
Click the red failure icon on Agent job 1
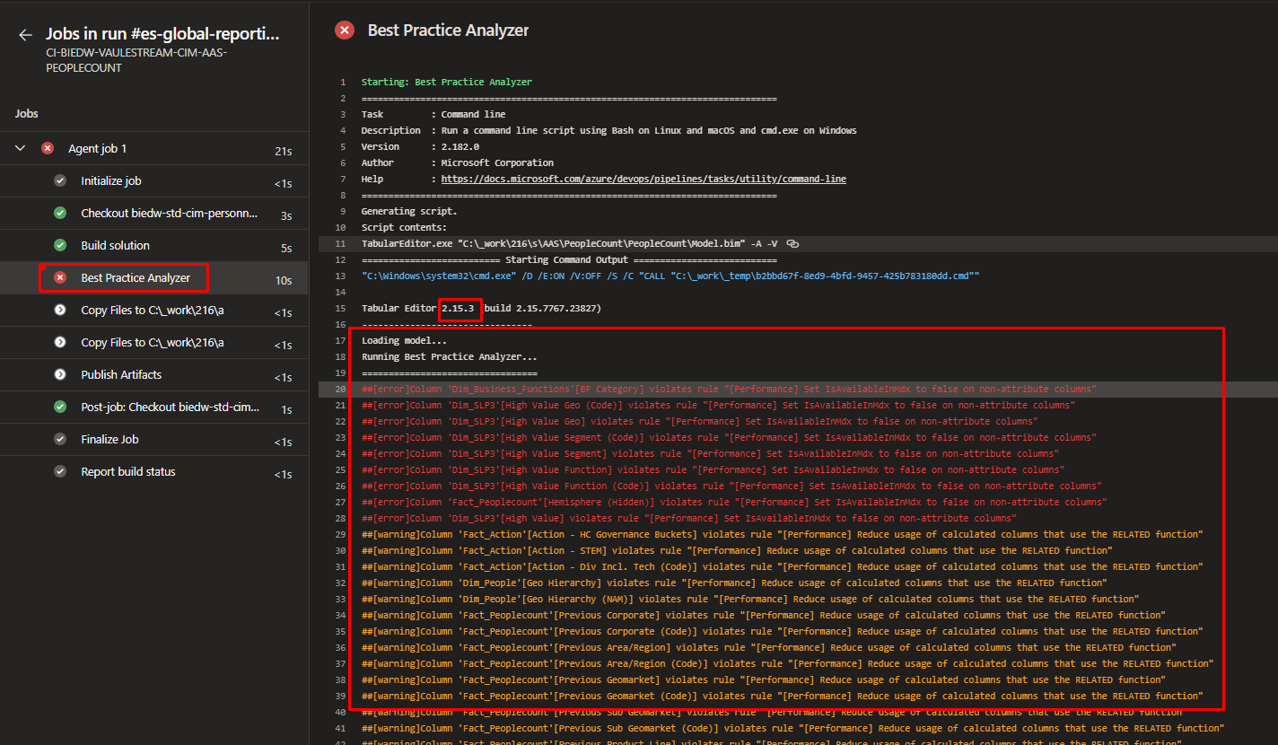pos(48,148)
